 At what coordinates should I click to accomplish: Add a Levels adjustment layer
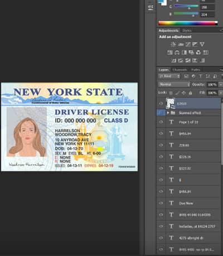point(181,45)
